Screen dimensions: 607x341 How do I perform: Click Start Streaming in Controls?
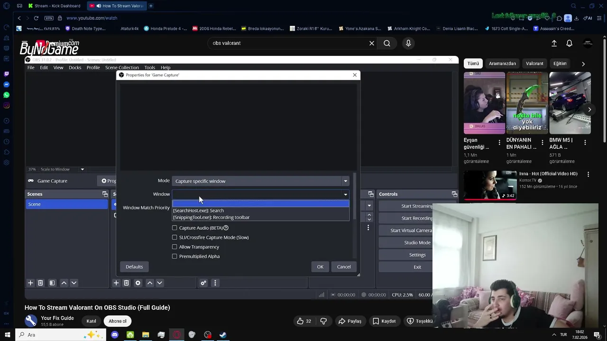click(417, 206)
